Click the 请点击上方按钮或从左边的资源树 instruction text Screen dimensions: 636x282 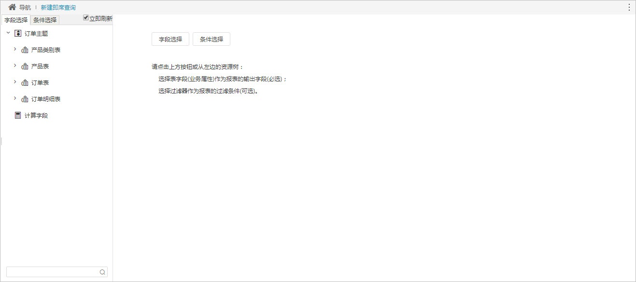(198, 67)
